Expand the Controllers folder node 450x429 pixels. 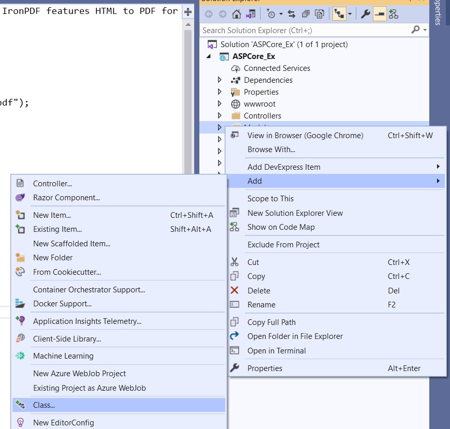coord(220,116)
